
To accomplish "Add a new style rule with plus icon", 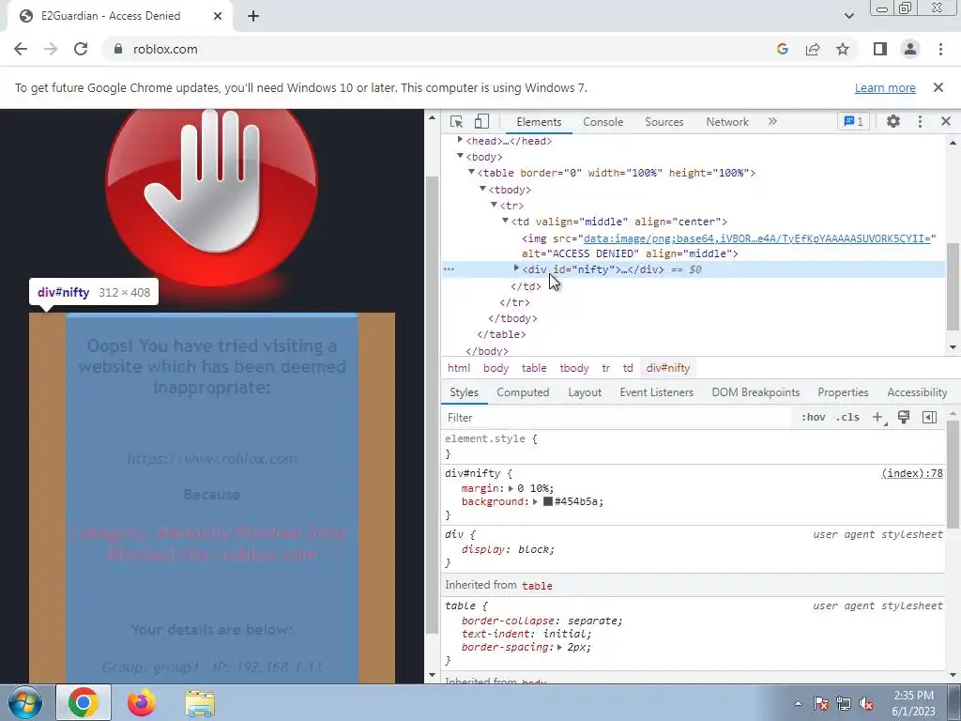I will [x=877, y=418].
